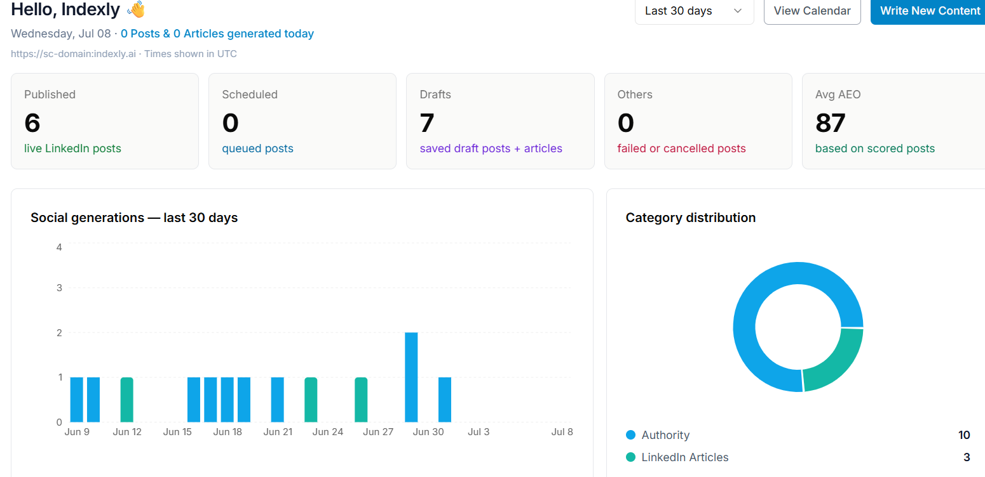Click the blue bar above Jun 21

[x=278, y=400]
